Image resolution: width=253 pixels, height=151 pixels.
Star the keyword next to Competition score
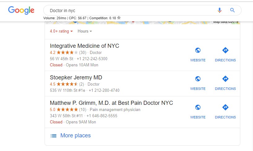pyautogui.click(x=119, y=18)
